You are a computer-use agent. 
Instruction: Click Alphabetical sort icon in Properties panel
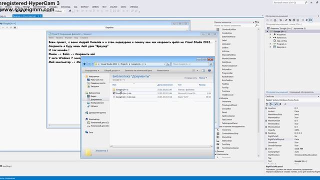[x=271, y=104]
